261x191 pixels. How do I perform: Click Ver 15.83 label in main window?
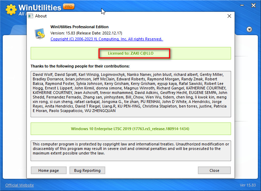click(x=247, y=185)
